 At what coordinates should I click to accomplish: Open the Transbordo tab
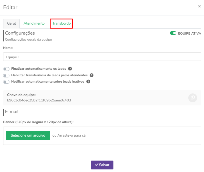61,23
